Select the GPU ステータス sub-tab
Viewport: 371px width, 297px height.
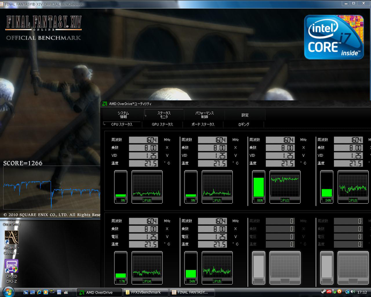click(x=162, y=124)
